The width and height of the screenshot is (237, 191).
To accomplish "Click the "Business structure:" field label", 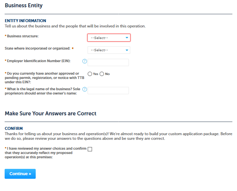I will pos(22,36).
